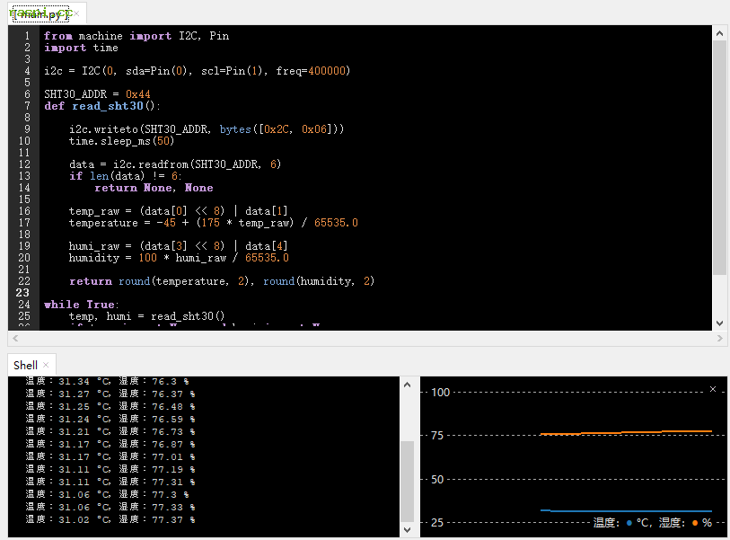Image resolution: width=730 pixels, height=540 pixels.
Task: Close the plotter graph panel
Action: pyautogui.click(x=713, y=389)
